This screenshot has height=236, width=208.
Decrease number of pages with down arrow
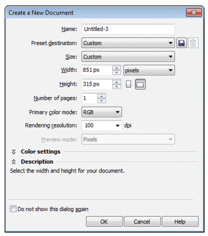pyautogui.click(x=102, y=100)
